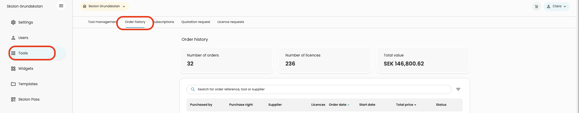Click the Settings gear icon in sidebar
Screen dimensions: 579x113
(x=13, y=22)
